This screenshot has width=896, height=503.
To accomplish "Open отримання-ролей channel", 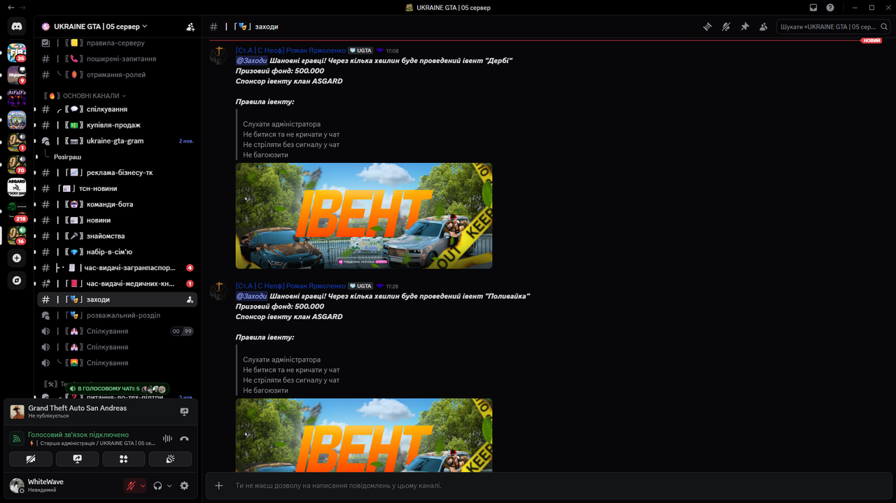I will point(117,75).
